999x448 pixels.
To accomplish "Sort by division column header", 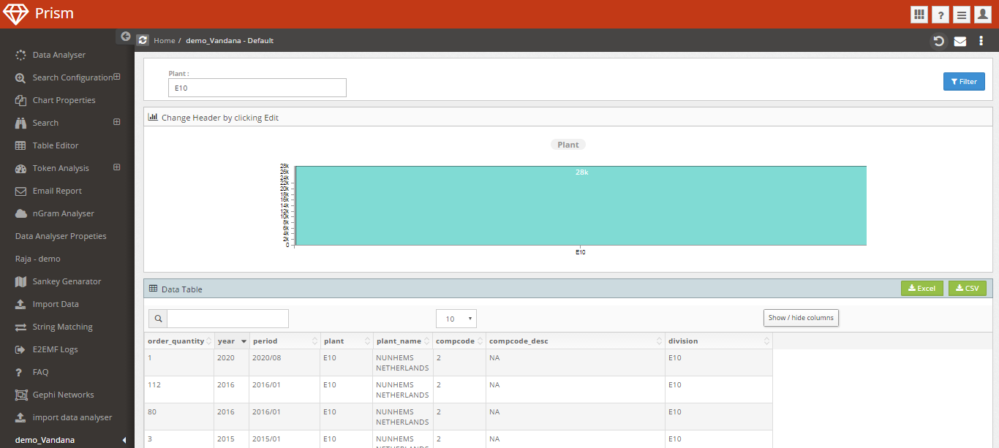I will click(719, 341).
